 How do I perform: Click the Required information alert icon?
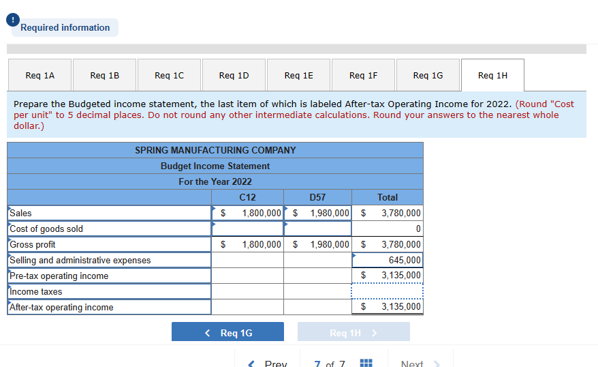coord(13,20)
